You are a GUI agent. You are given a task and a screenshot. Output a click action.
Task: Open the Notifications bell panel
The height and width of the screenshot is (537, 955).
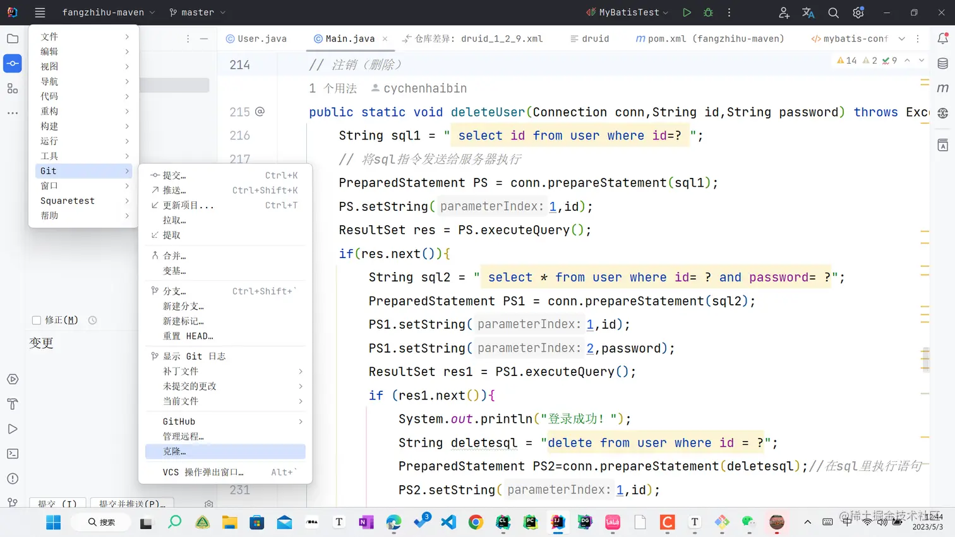pyautogui.click(x=943, y=38)
